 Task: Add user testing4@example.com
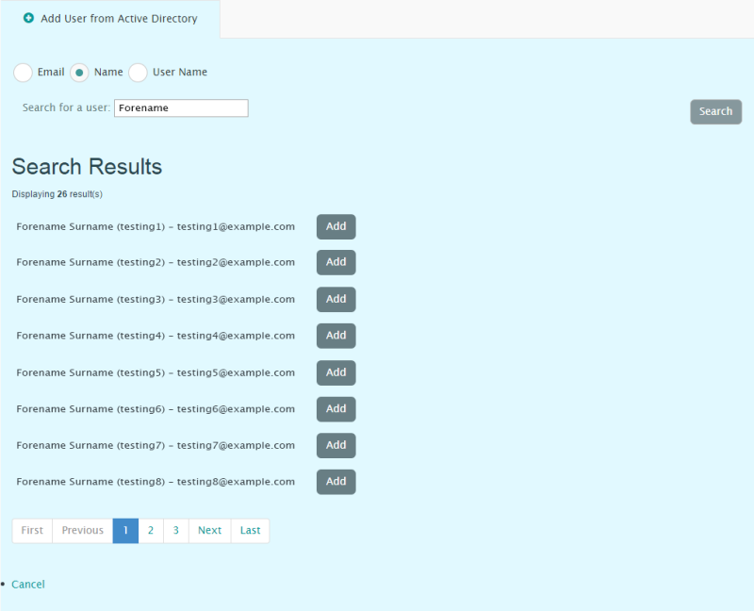click(x=336, y=336)
